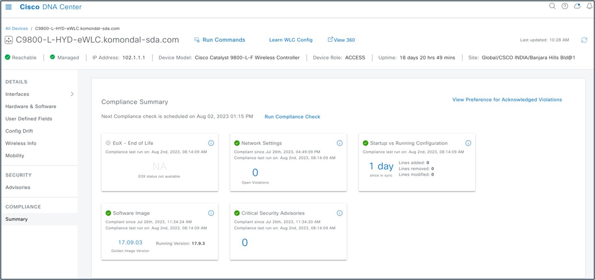Open info icon on Software Image card
Image resolution: width=595 pixels, height=280 pixels.
coord(211,213)
